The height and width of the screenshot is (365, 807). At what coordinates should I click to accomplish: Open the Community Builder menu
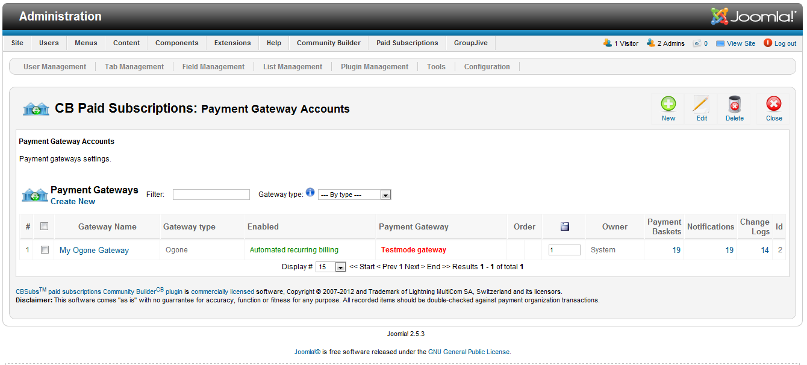[x=329, y=43]
